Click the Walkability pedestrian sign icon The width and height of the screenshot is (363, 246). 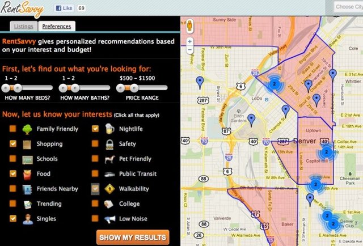(x=109, y=189)
